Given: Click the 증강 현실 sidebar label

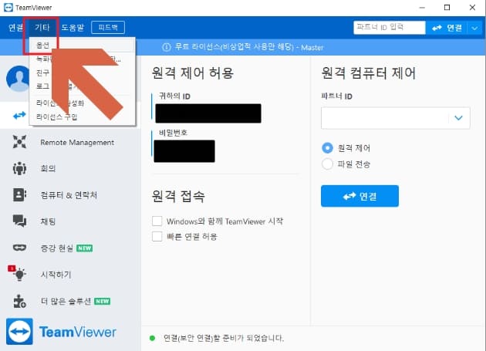Looking at the screenshot, I should point(57,248).
